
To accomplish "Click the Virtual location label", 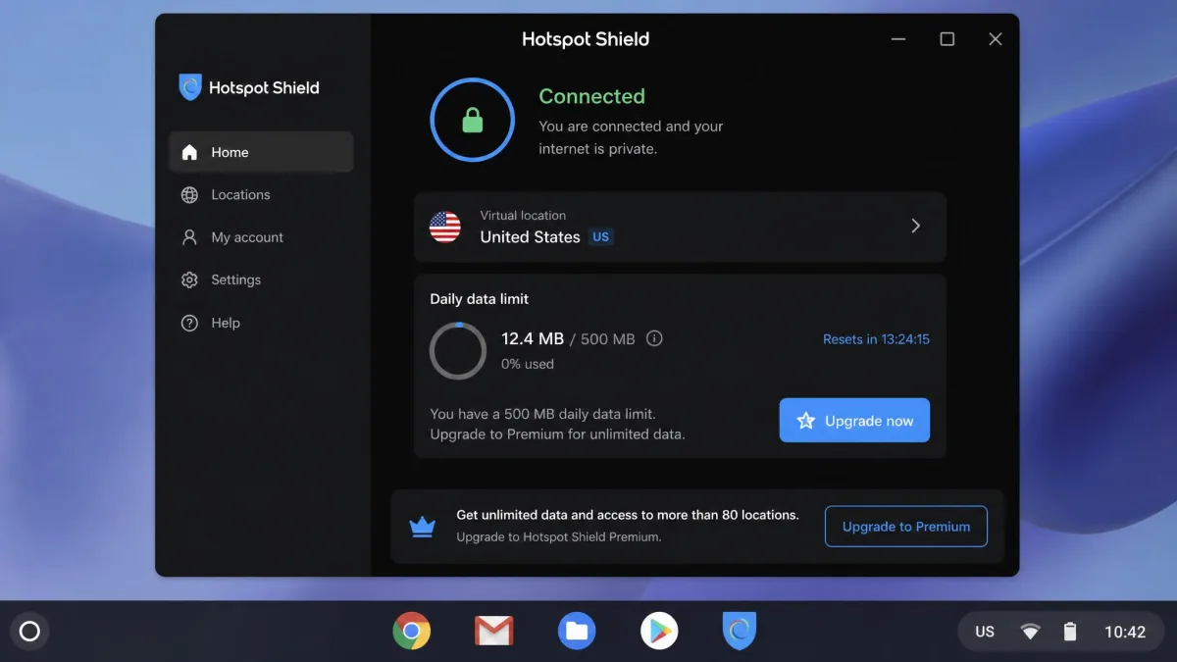I will 523,215.
